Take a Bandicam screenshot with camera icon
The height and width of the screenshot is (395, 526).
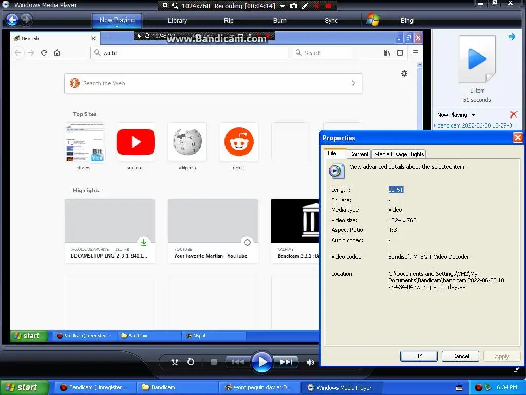(x=293, y=6)
